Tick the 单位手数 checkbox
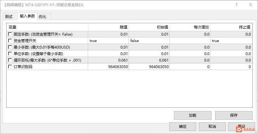This screenshot has height=134, width=258. pos(10,54)
